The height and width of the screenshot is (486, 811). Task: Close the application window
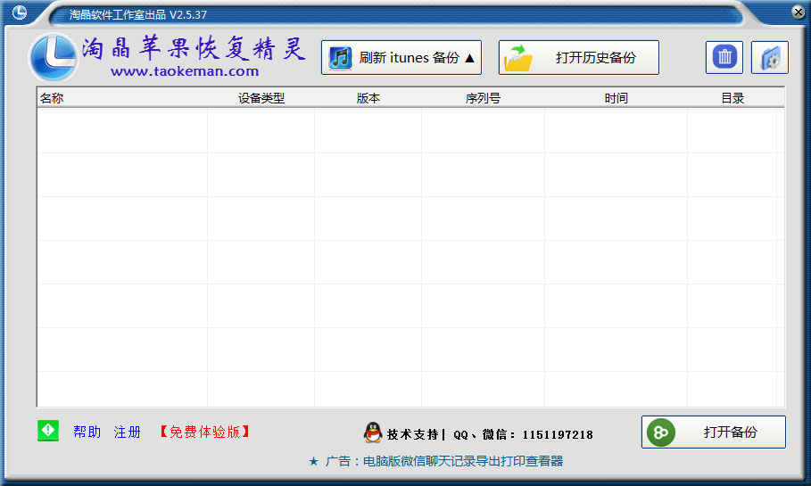coord(798,12)
